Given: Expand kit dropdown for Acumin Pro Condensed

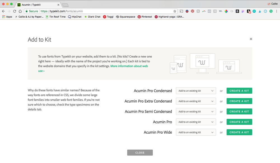Looking at the screenshot, I should point(196,91).
